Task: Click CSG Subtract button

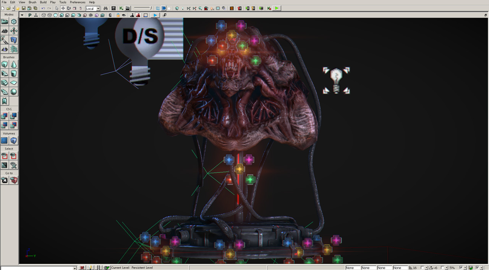Action: click(14, 116)
